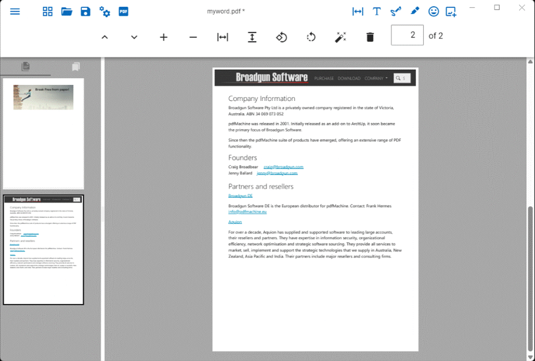Go to next page with down chevron
Screen dimensions: 535x361
[134, 37]
